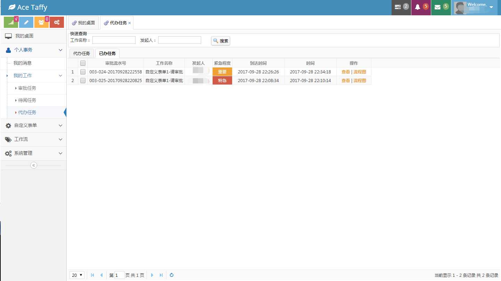Click the 2017-09-28 22:10:14 time cell

pos(311,81)
